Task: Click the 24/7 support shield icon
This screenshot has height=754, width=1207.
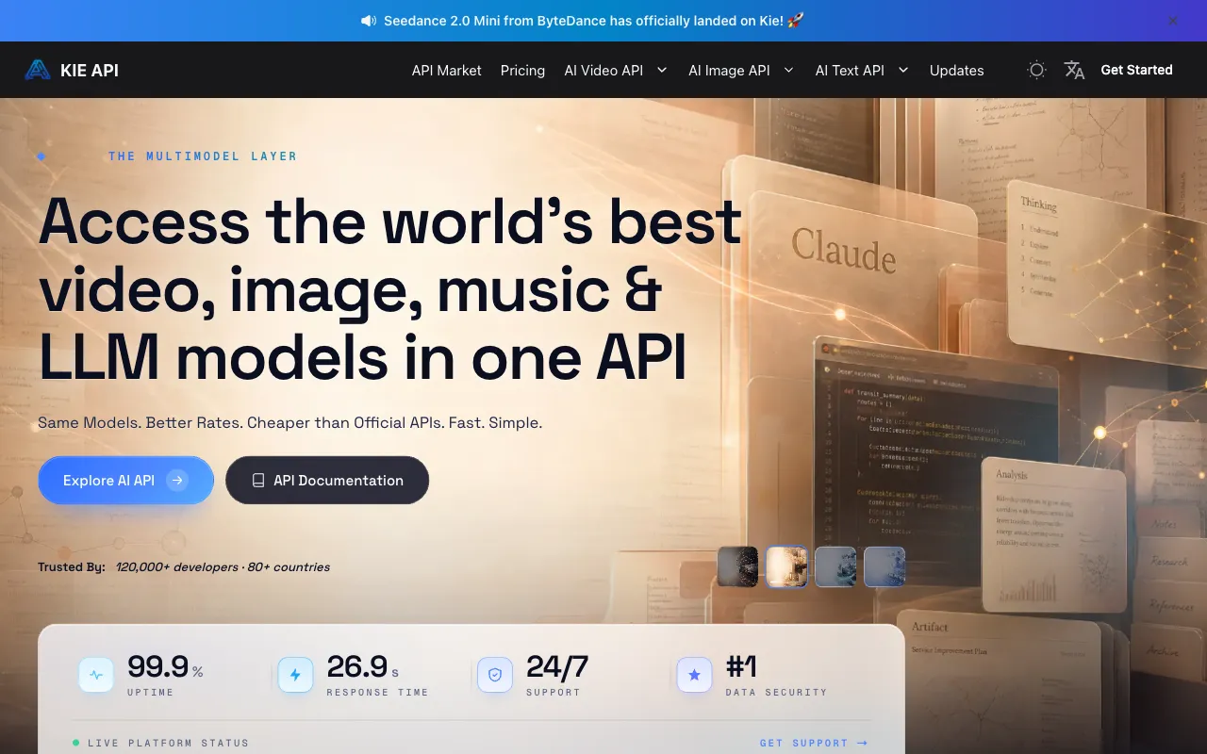Action: tap(495, 675)
